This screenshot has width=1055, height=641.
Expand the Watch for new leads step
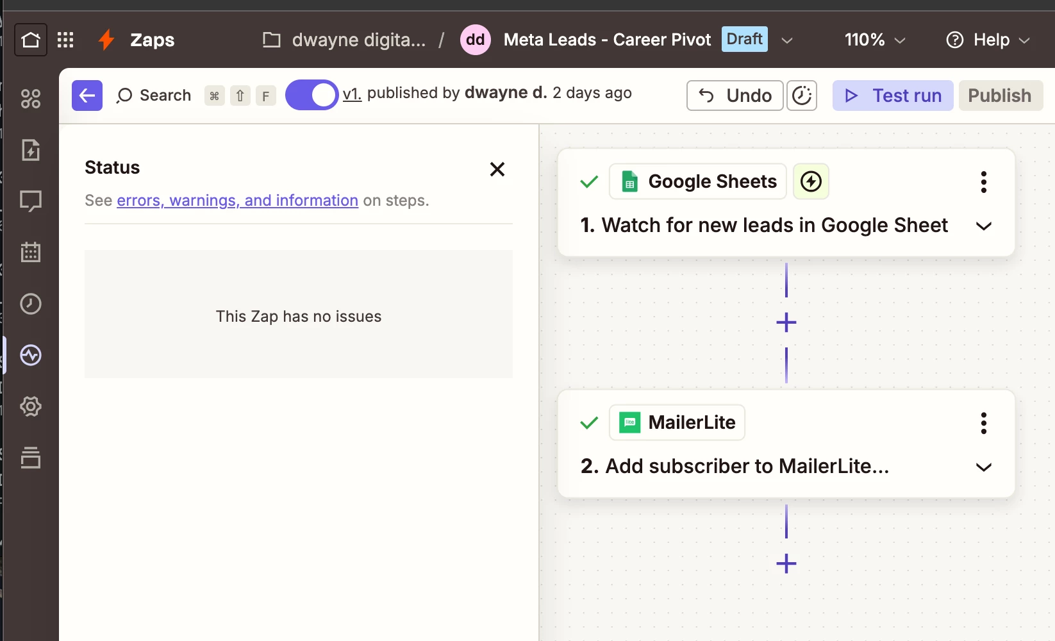coord(984,226)
